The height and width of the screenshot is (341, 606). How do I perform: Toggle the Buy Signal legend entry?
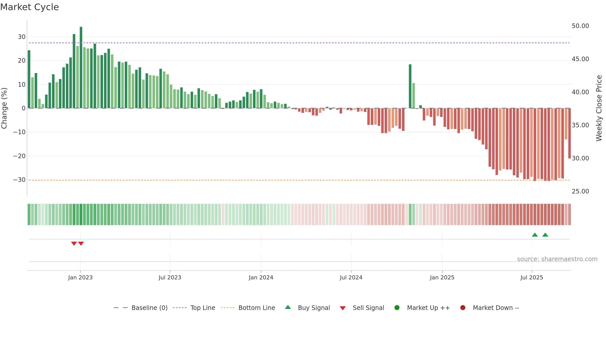[307, 308]
